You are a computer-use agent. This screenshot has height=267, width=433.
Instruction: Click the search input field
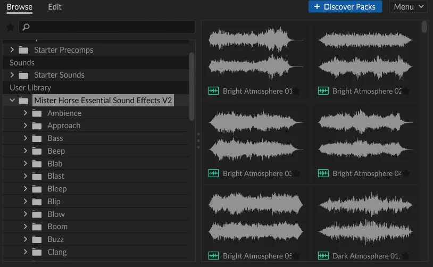[x=107, y=27]
